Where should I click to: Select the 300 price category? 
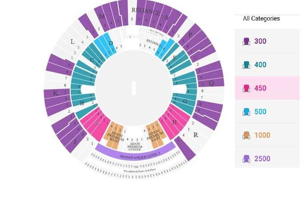267,41
